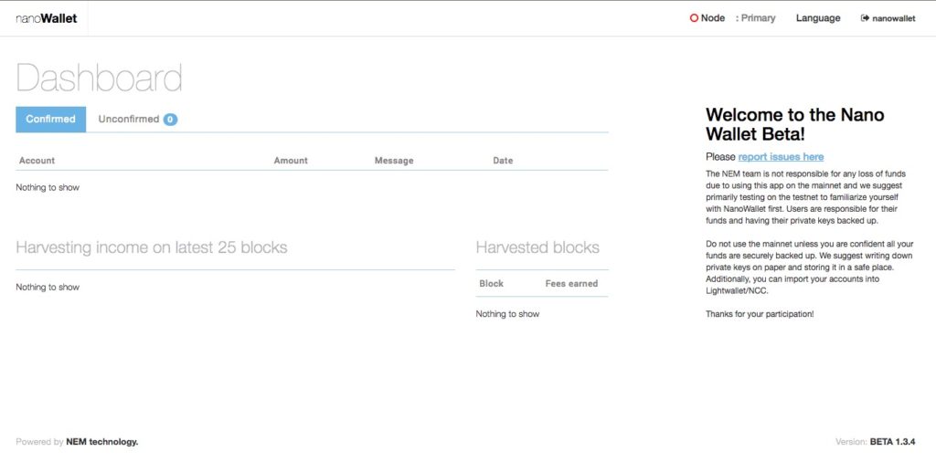Switch to the Confirmed tab
This screenshot has height=462, width=936.
[x=51, y=120]
